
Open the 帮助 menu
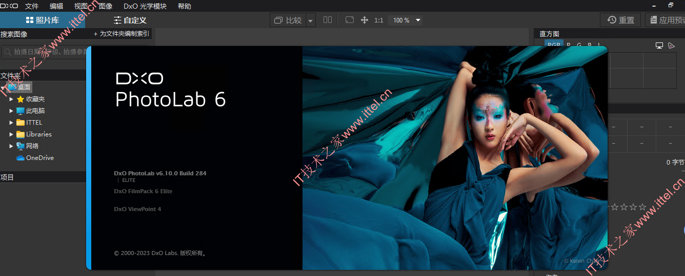tap(185, 6)
